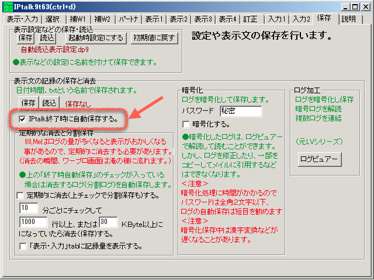This screenshot has height=280, width=374.
Task: Check 「表示・入力」tabに記録量を表示する box
Action: coord(23,246)
